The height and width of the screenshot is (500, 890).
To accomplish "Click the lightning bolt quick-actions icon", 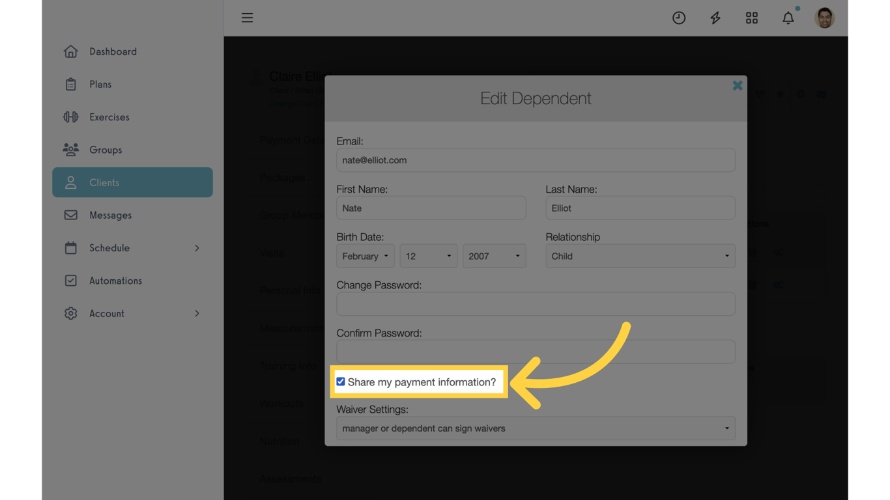I will 715,18.
